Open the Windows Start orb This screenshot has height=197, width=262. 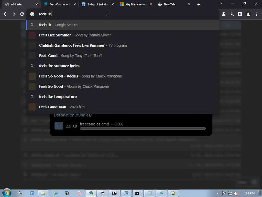7,193
